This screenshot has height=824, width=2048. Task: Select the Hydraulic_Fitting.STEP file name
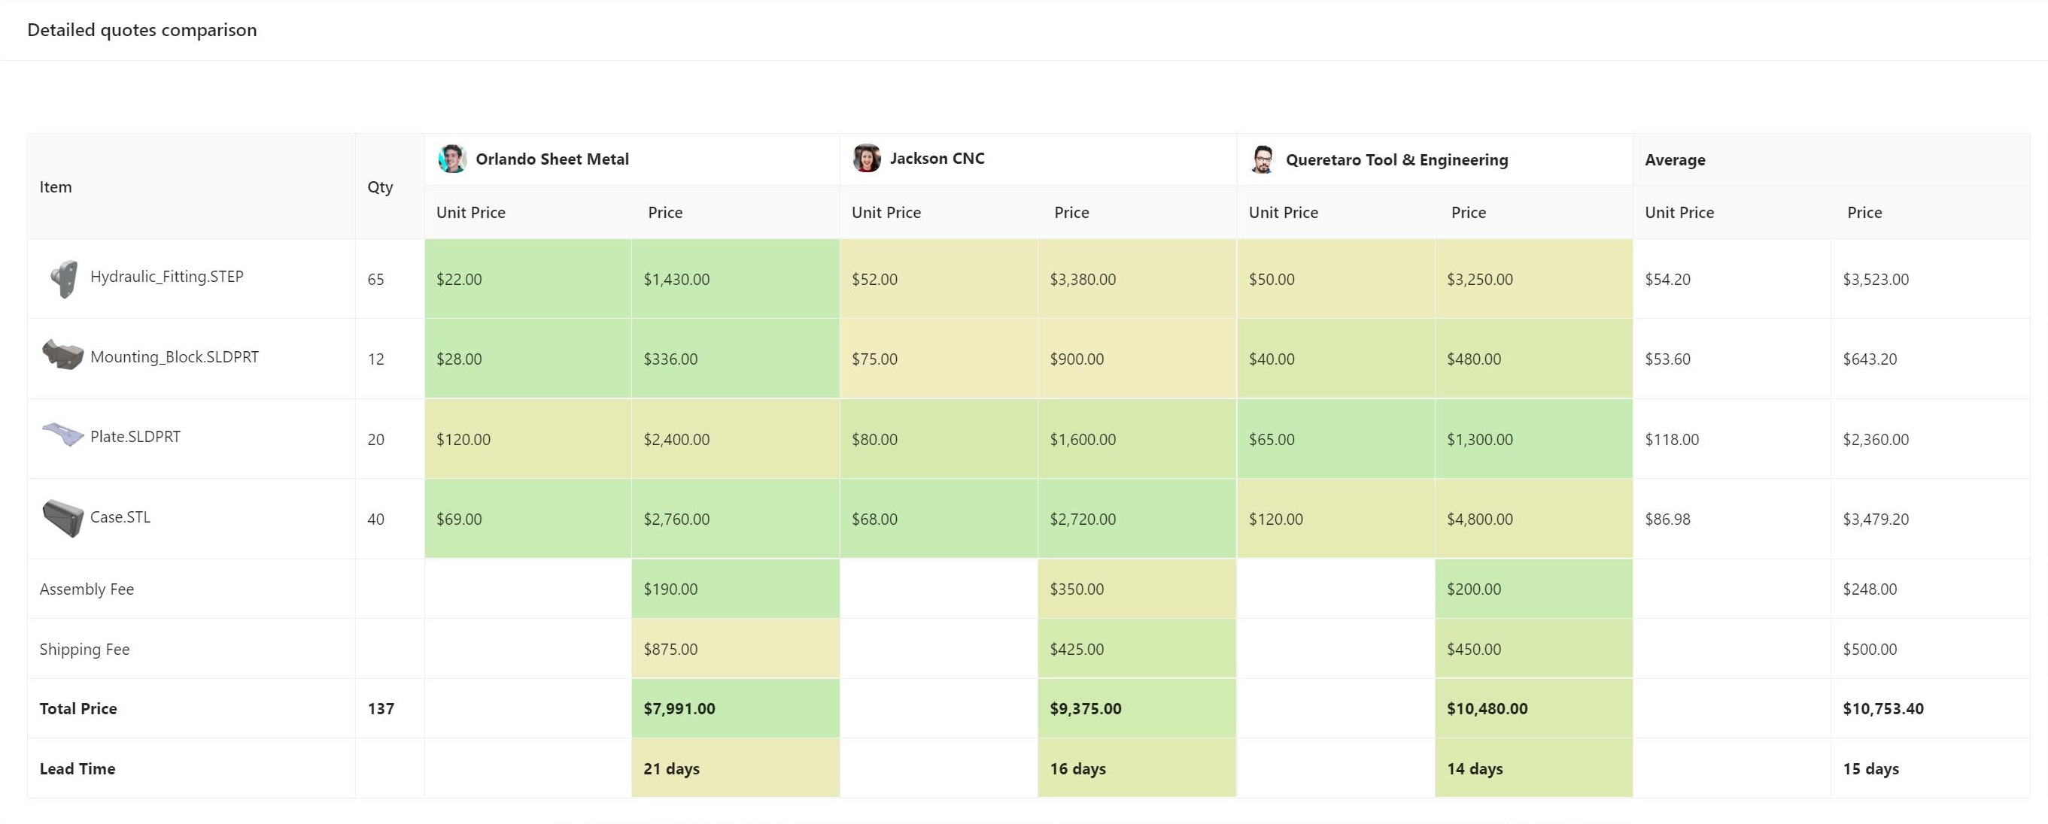click(x=168, y=277)
